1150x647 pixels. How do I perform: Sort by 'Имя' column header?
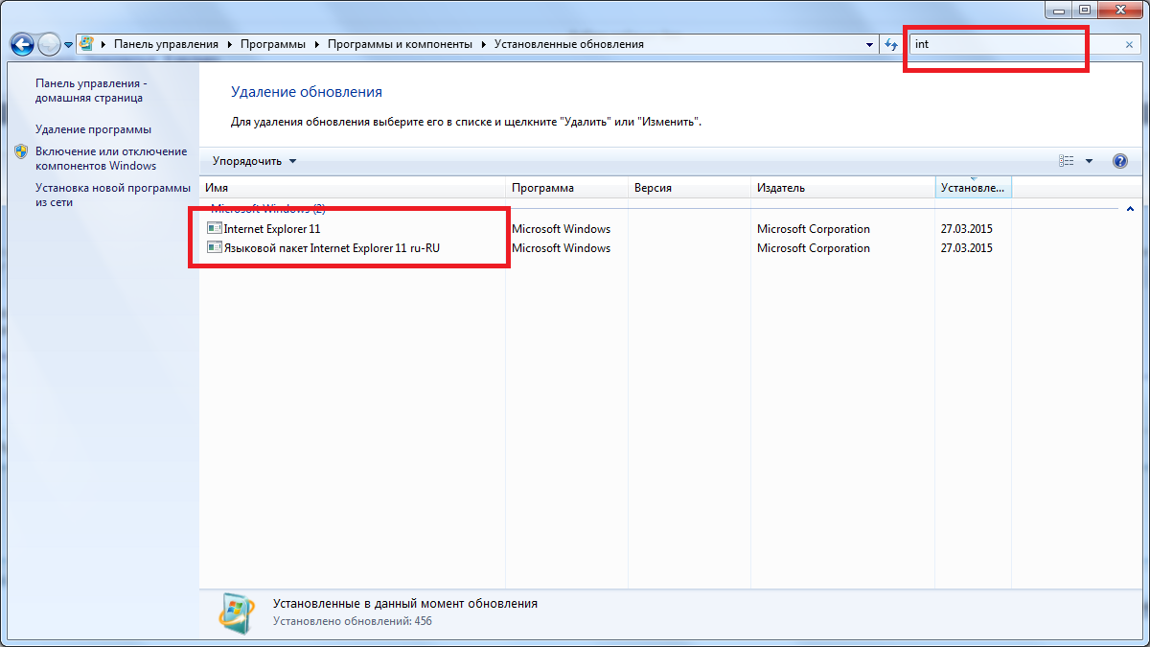pos(353,188)
